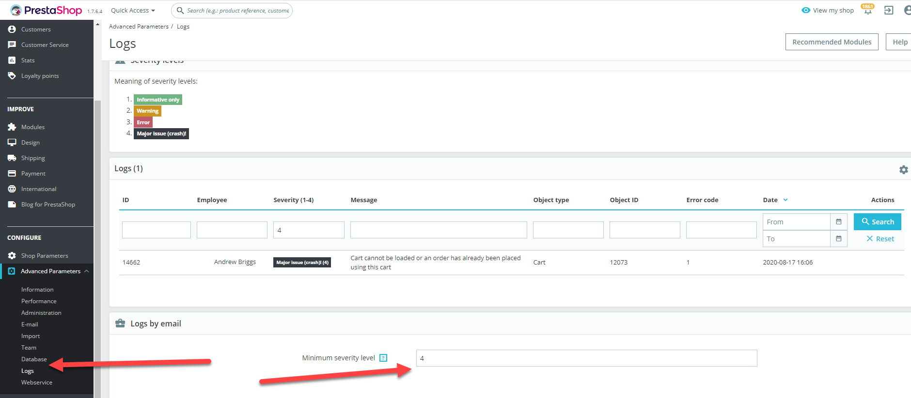Click the Message filter field

[x=439, y=230]
